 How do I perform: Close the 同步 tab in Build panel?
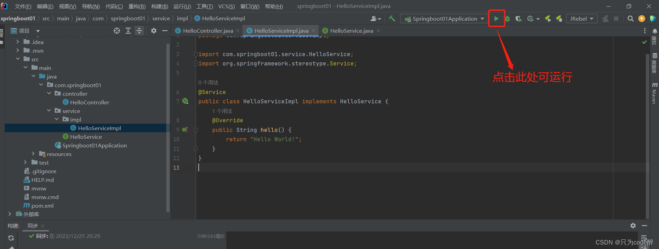click(43, 226)
